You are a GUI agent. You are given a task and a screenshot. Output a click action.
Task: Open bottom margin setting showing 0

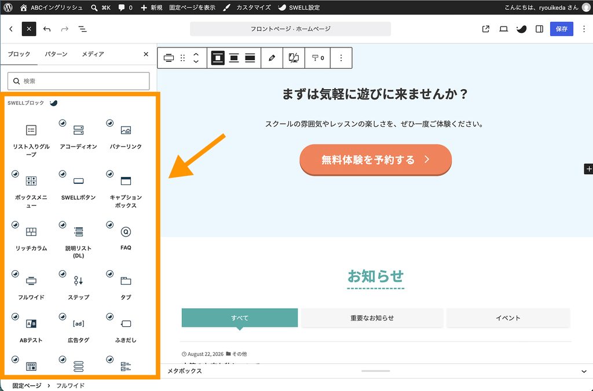click(318, 58)
